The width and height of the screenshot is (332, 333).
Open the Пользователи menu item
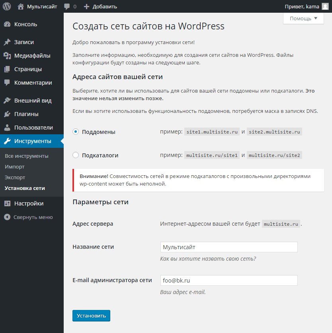tap(32, 128)
